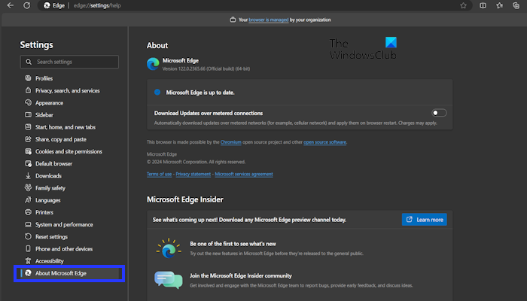
Task: Click the Languages icon
Action: click(x=29, y=200)
